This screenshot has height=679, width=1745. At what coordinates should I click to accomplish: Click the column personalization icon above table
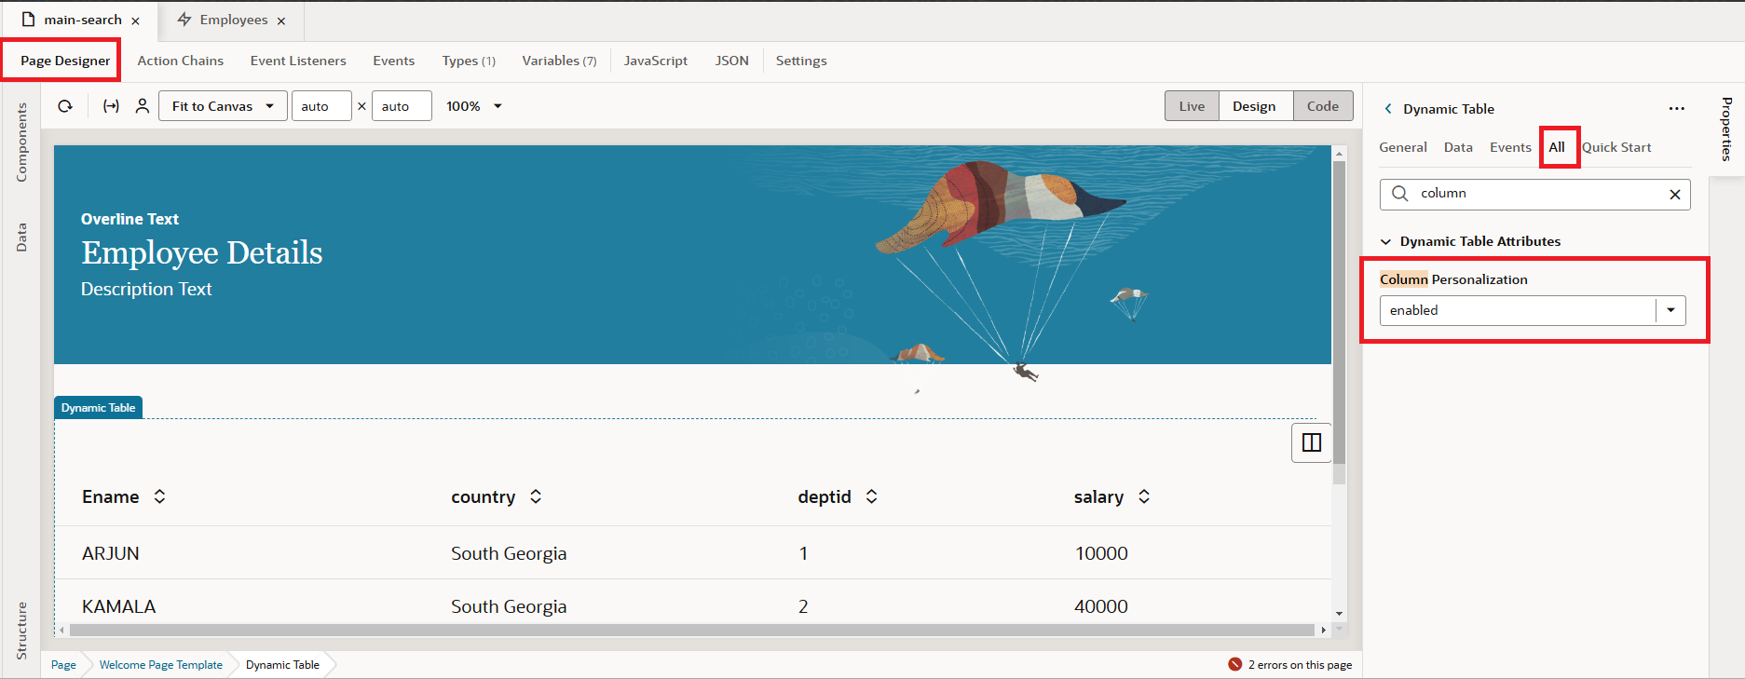tap(1311, 442)
